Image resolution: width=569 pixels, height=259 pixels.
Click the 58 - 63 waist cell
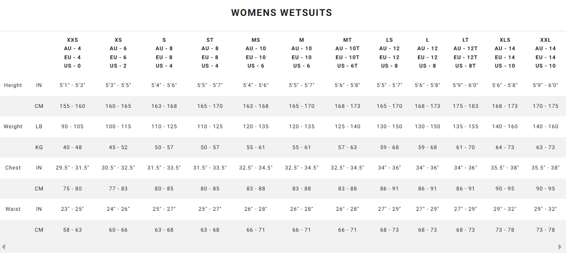[x=72, y=230]
